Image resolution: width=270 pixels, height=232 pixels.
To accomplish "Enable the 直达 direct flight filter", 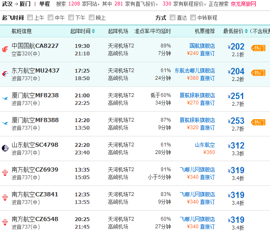I will (173, 17).
